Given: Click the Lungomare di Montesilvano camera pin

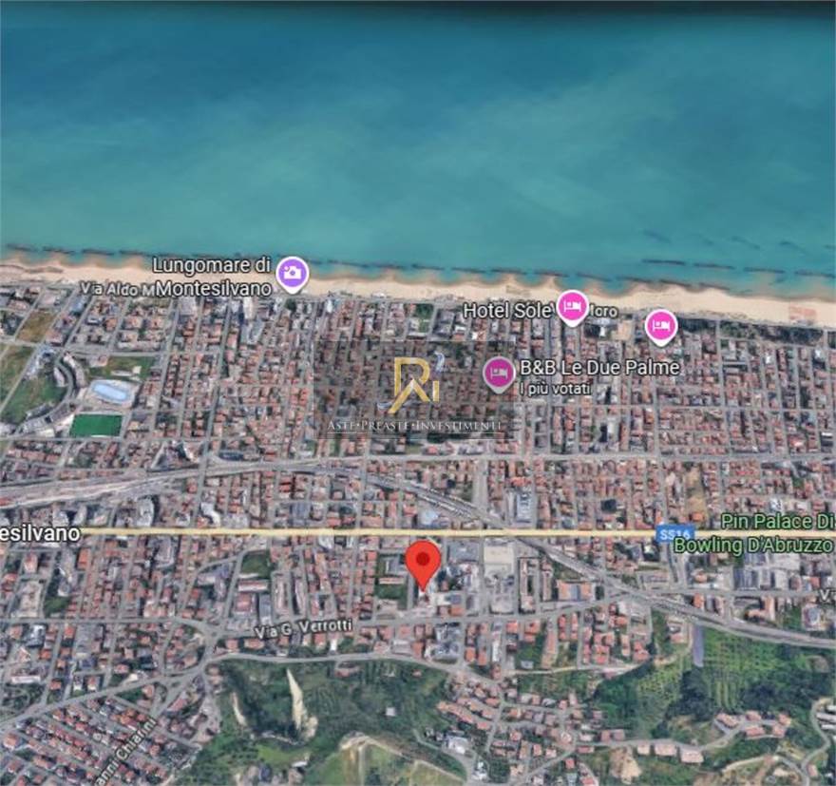Looking at the screenshot, I should (293, 274).
